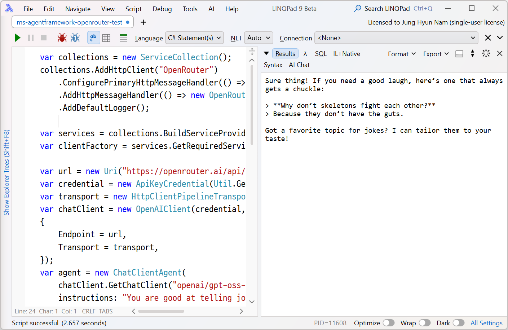Image resolution: width=508 pixels, height=330 pixels.
Task: Click the pause execution icon
Action: 31,38
